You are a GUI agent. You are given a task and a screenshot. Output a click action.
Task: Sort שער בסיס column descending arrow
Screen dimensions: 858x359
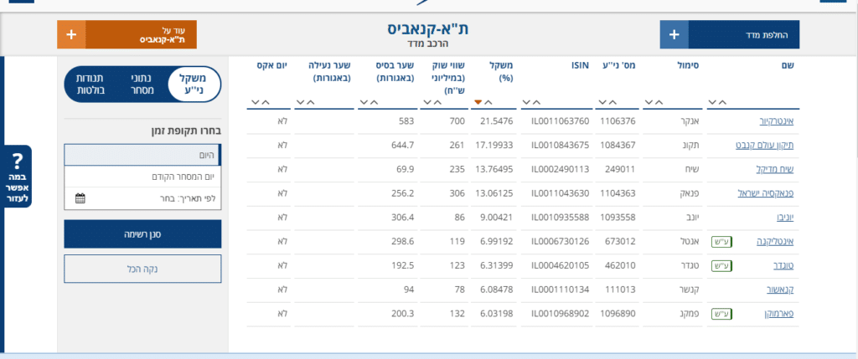[364, 102]
